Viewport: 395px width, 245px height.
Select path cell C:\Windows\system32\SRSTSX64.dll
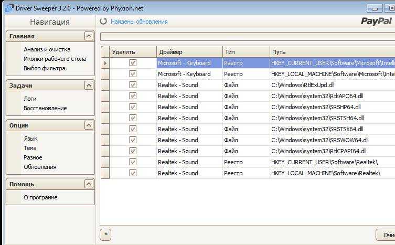click(x=333, y=129)
